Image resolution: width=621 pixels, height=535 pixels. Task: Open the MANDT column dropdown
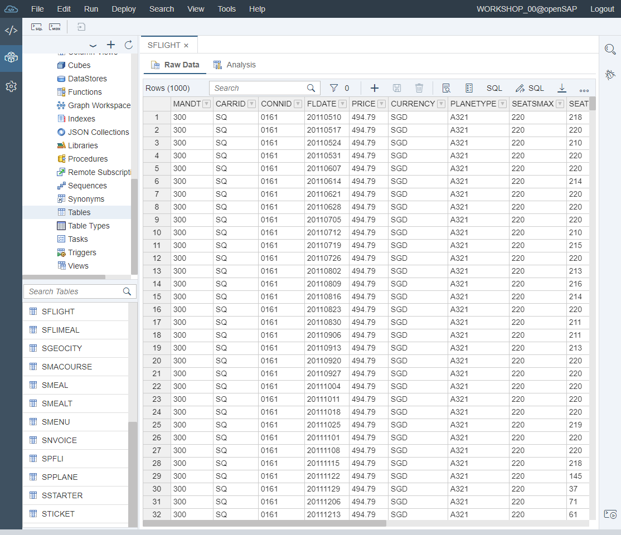[206, 104]
